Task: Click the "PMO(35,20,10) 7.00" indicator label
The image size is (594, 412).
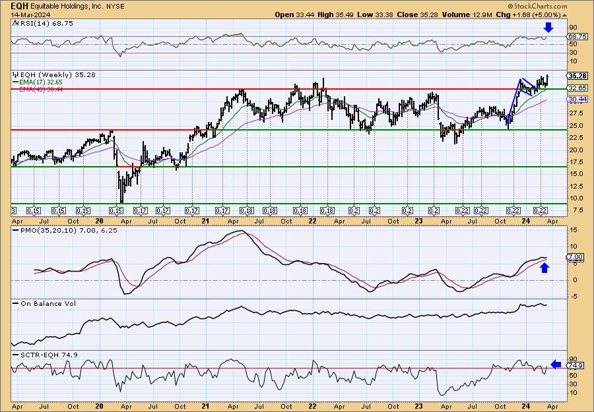Action: 59,231
